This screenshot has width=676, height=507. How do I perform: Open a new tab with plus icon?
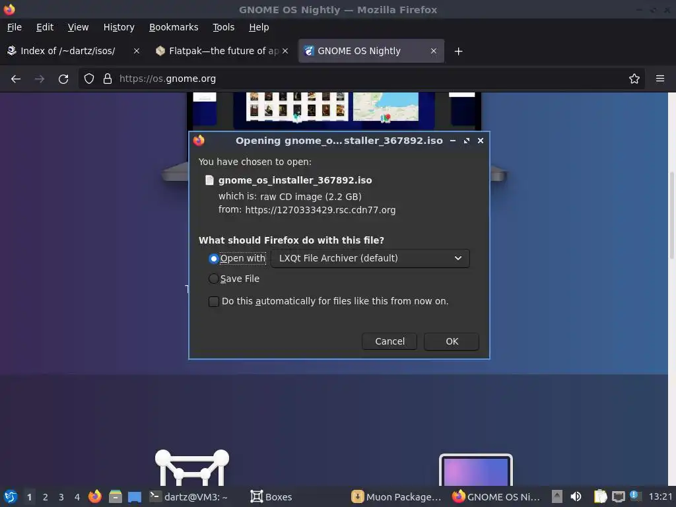click(x=458, y=51)
